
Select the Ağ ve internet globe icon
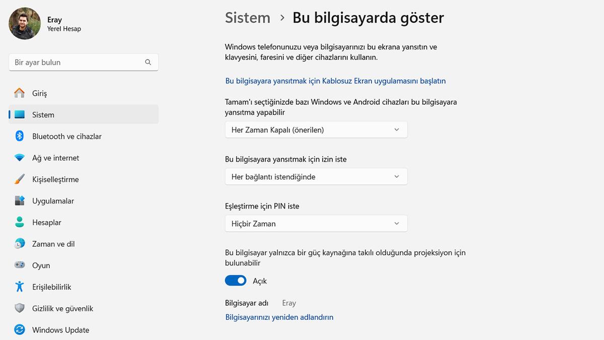19,158
